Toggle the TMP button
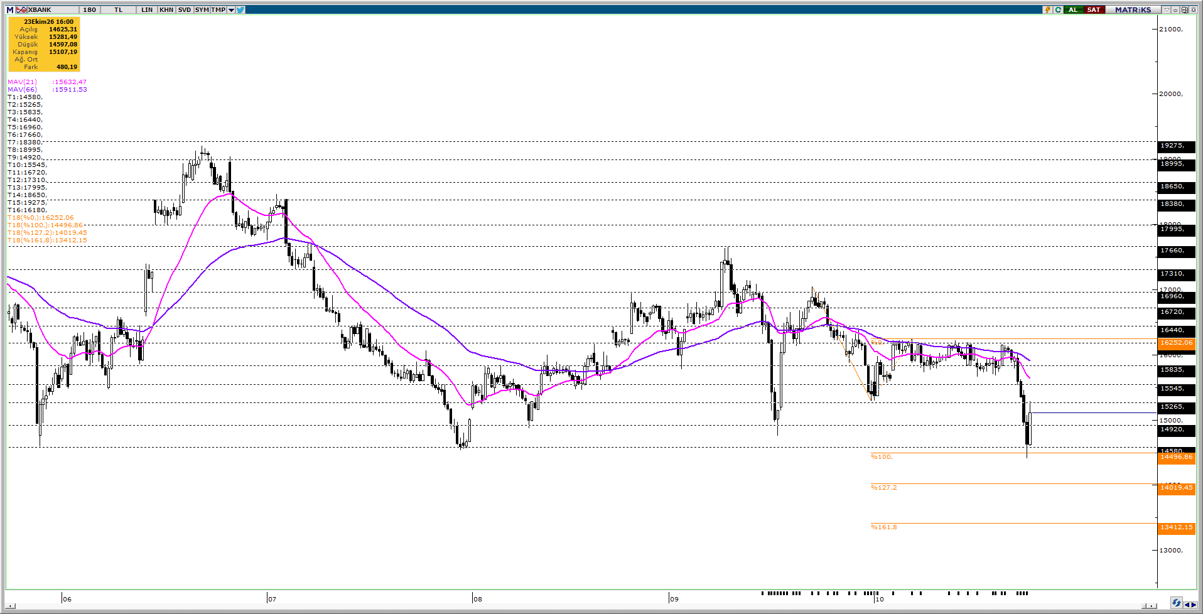The width and height of the screenshot is (1203, 614). point(218,10)
